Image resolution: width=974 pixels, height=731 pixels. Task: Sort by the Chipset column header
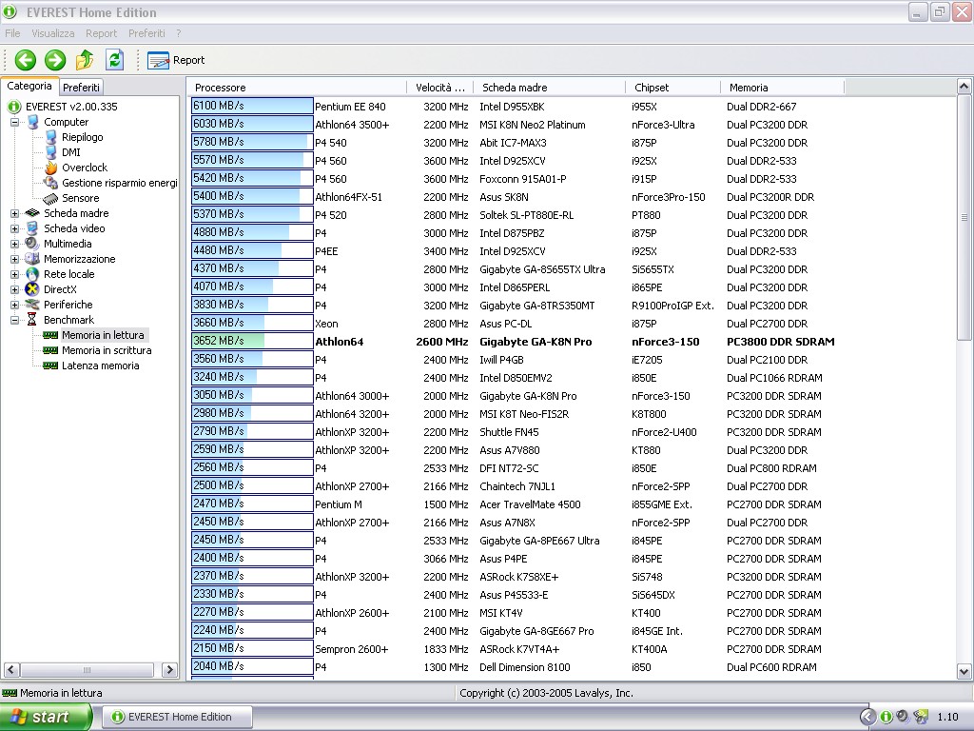pos(672,88)
